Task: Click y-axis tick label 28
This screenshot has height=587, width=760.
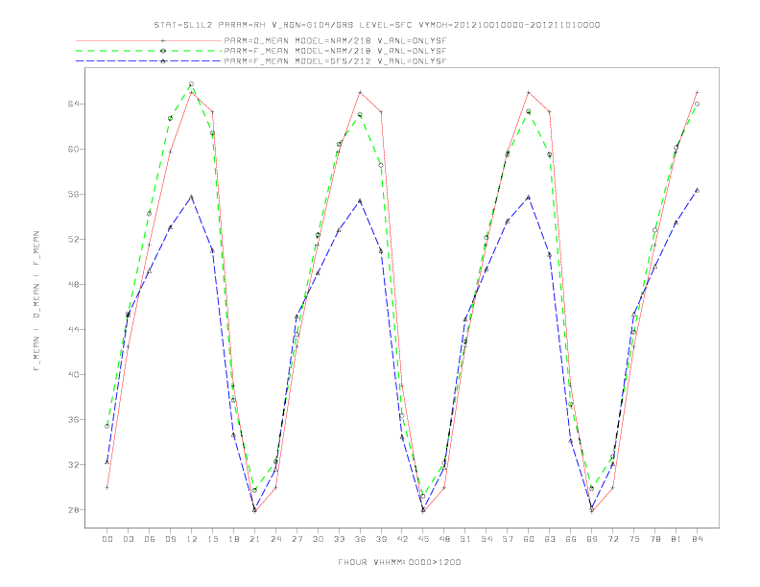Action: pyautogui.click(x=73, y=509)
